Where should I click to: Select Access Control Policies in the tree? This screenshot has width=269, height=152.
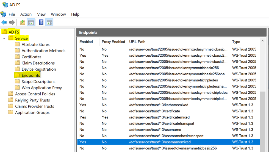(35, 94)
